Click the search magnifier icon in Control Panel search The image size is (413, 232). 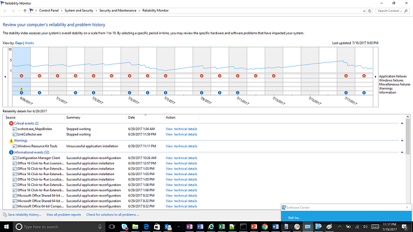(x=406, y=11)
